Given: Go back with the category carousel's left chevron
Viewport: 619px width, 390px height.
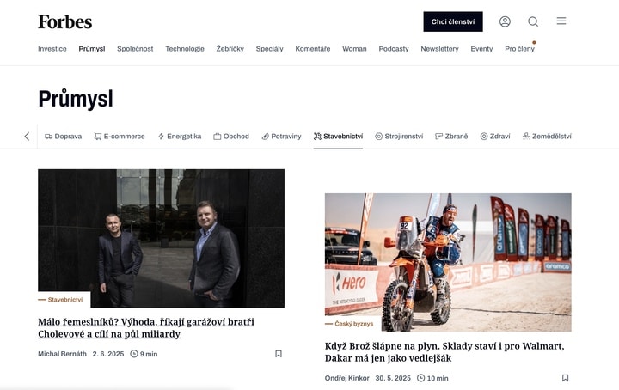Looking at the screenshot, I should click(x=27, y=137).
